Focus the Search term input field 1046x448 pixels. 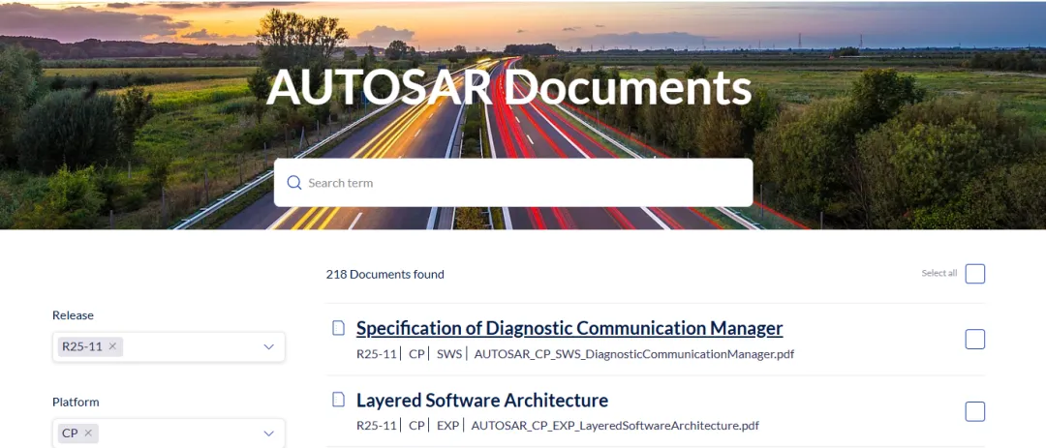point(513,183)
